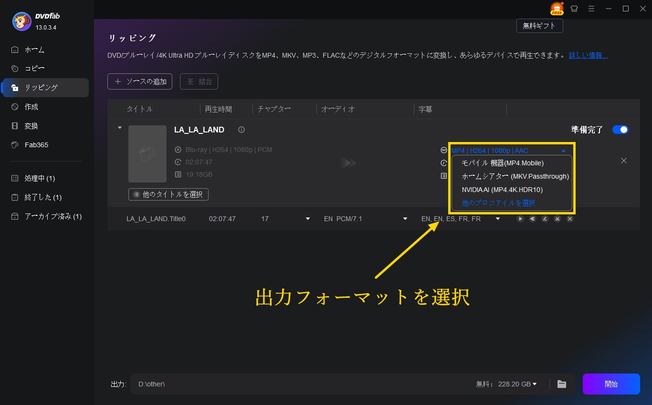652x405 pixels.
Task: Click the info icon beside LA_LA_LAND
Action: (242, 130)
